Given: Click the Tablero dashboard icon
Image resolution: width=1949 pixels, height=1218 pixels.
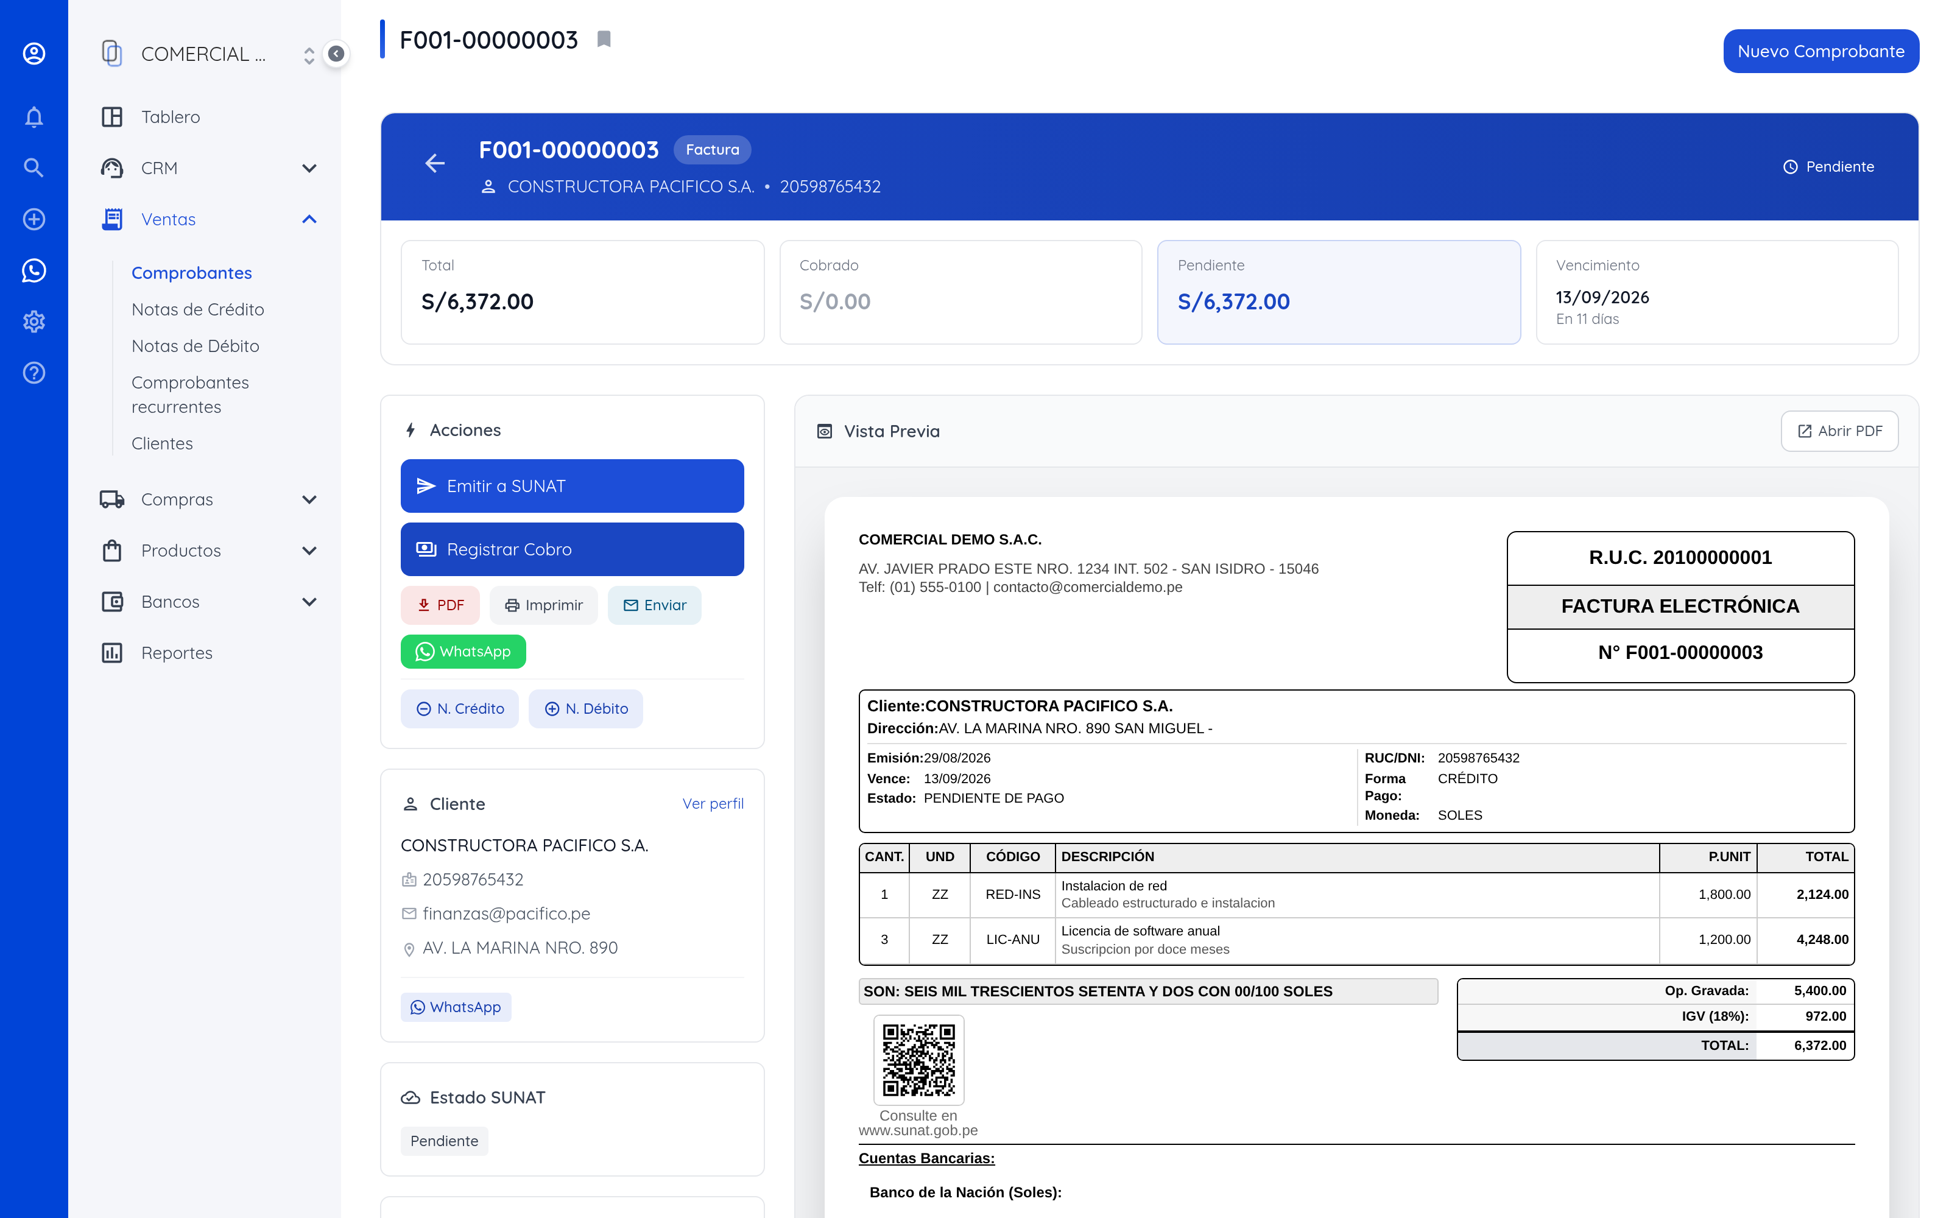Looking at the screenshot, I should (x=112, y=117).
